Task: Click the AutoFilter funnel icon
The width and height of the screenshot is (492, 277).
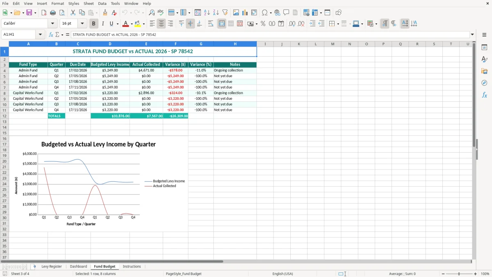Action: click(x=225, y=13)
